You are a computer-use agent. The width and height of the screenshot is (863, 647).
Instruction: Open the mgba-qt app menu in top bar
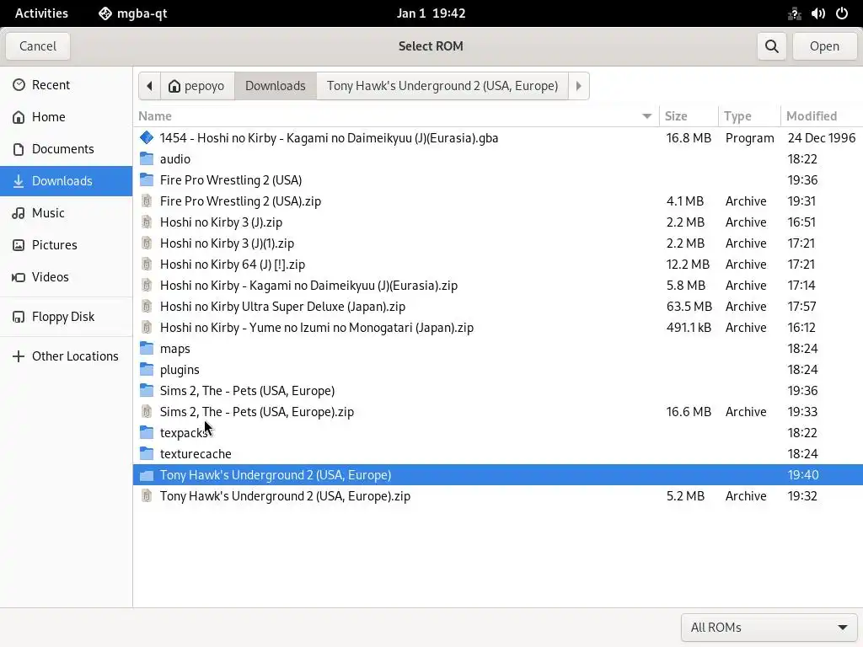[x=132, y=13]
